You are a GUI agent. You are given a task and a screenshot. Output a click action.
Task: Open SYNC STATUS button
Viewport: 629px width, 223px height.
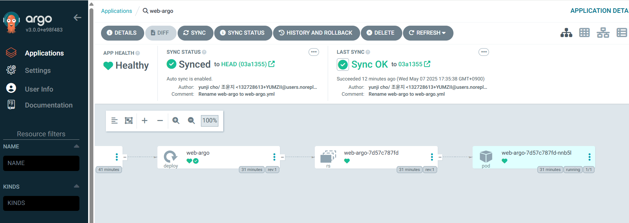click(x=243, y=33)
